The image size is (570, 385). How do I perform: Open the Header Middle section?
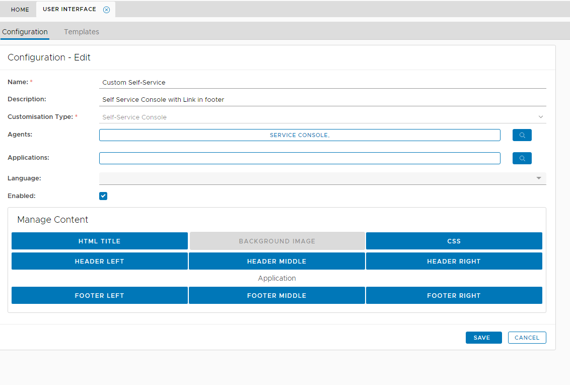pyautogui.click(x=276, y=261)
